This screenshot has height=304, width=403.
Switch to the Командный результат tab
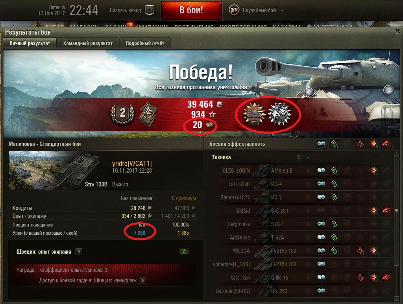(x=88, y=43)
